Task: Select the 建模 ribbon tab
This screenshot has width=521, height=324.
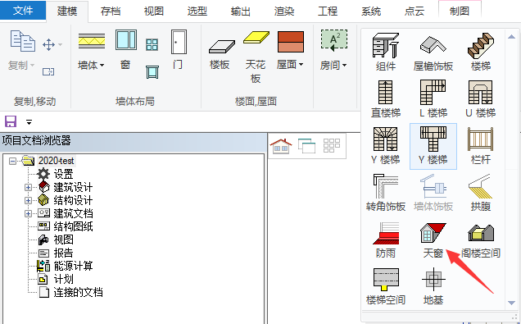Action: pos(67,11)
